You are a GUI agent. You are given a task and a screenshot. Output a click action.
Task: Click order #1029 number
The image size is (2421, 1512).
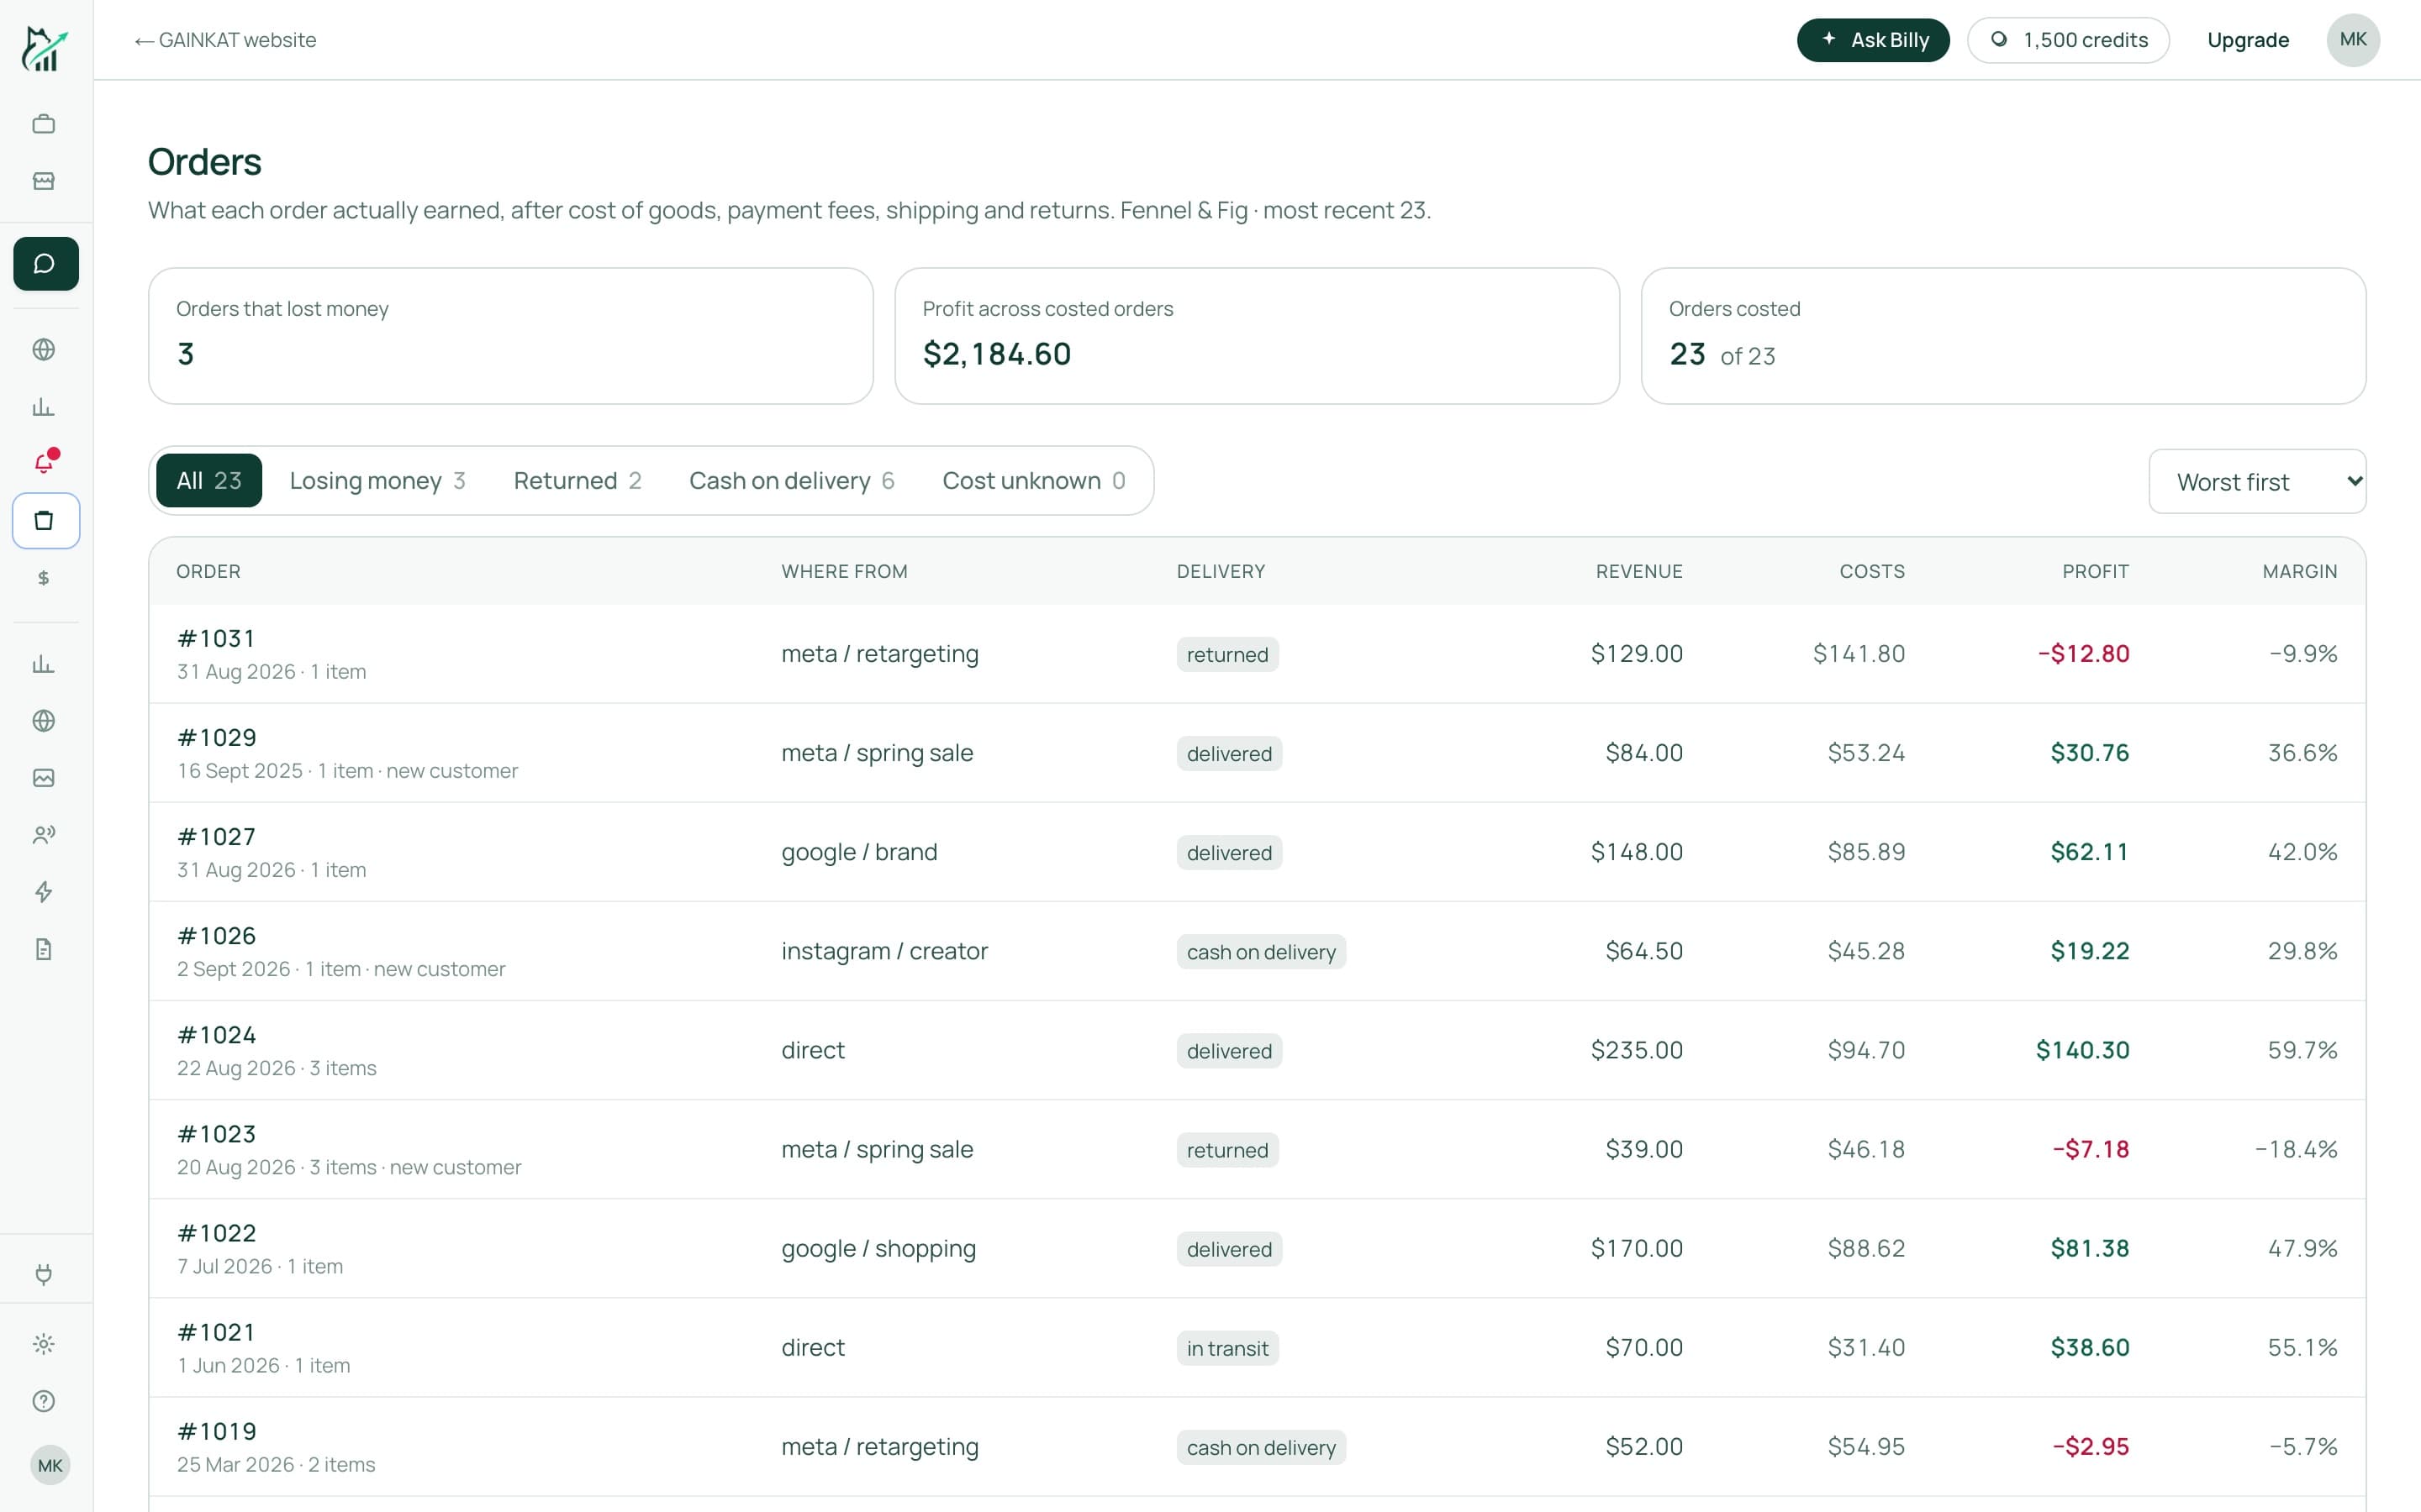(217, 738)
